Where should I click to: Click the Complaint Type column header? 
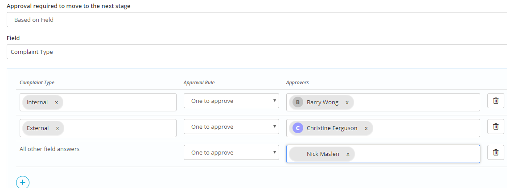pos(37,82)
